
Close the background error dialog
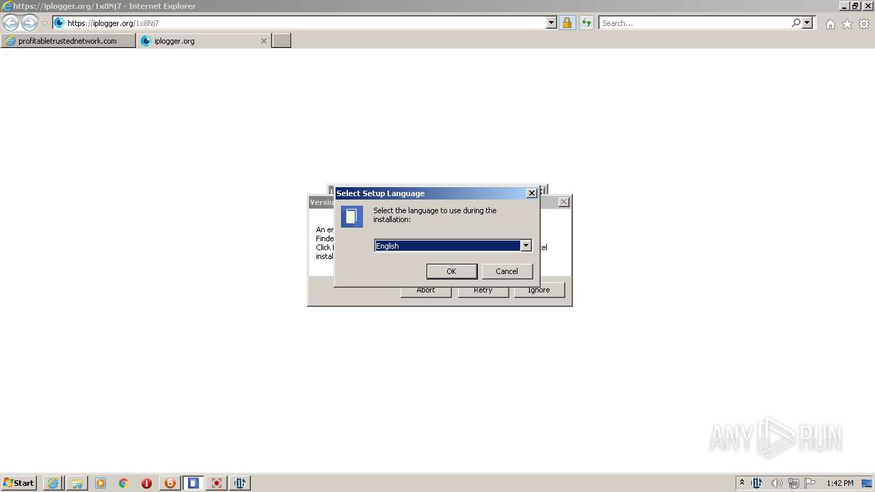(563, 202)
